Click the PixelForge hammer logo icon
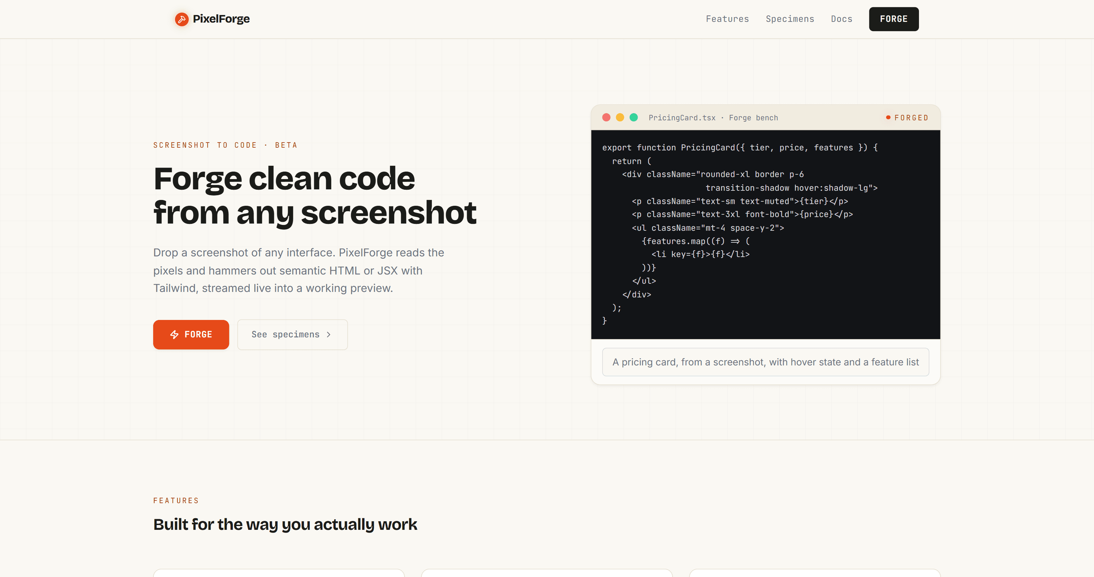The height and width of the screenshot is (577, 1094). [x=182, y=19]
